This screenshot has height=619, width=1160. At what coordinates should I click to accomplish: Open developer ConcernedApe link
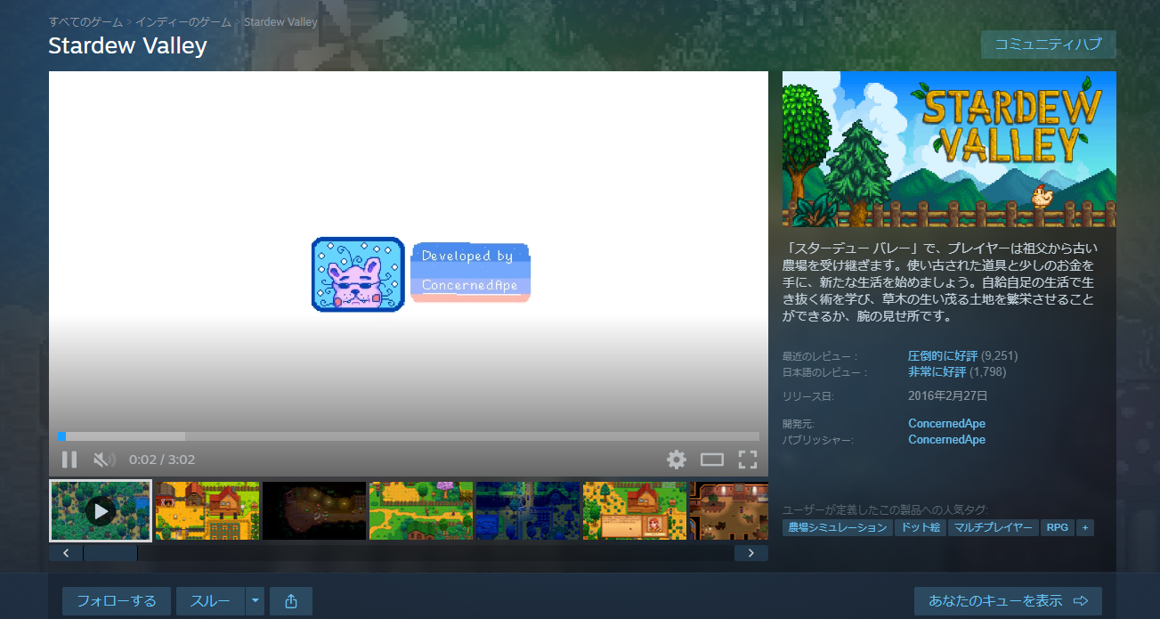click(946, 423)
